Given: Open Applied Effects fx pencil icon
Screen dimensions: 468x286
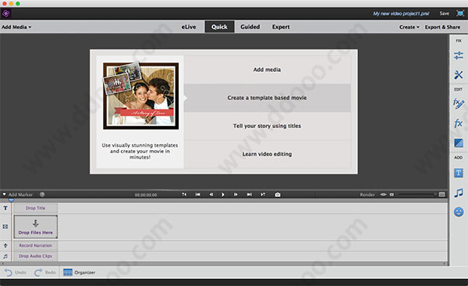Looking at the screenshot, I should (459, 103).
